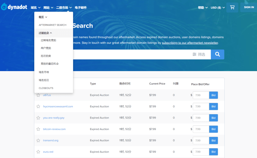The height and width of the screenshot is (158, 257).
Task: Open the u67.us domain link
Action: pyautogui.click(x=47, y=95)
